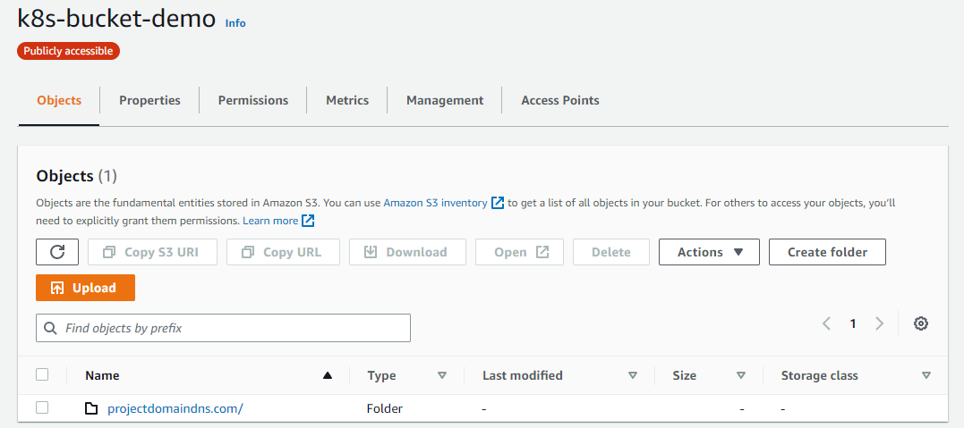
Task: Click the folder icon beside projectdomaindns.com/
Action: point(91,408)
